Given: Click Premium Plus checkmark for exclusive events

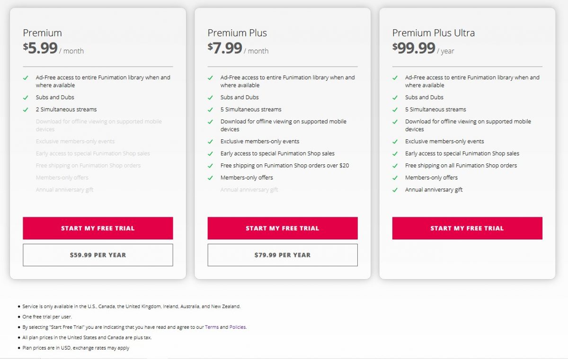Looking at the screenshot, I should click(210, 142).
